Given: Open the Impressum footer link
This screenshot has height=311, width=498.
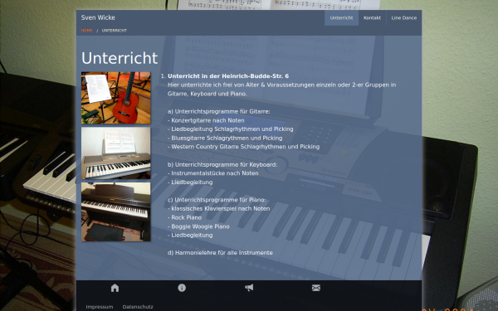Looking at the screenshot, I should click(100, 307).
